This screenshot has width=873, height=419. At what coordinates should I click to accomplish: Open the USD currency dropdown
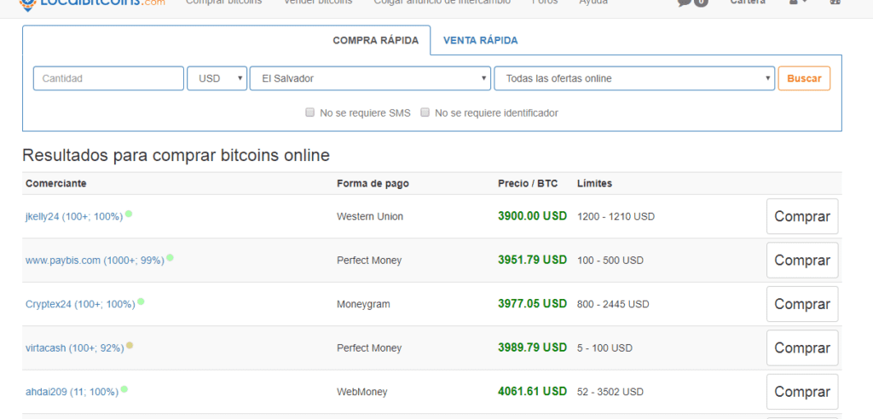[x=217, y=78]
